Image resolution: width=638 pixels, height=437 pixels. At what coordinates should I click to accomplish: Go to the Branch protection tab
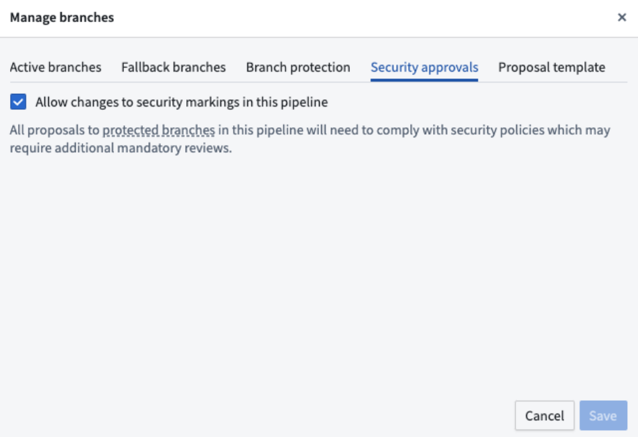(298, 67)
